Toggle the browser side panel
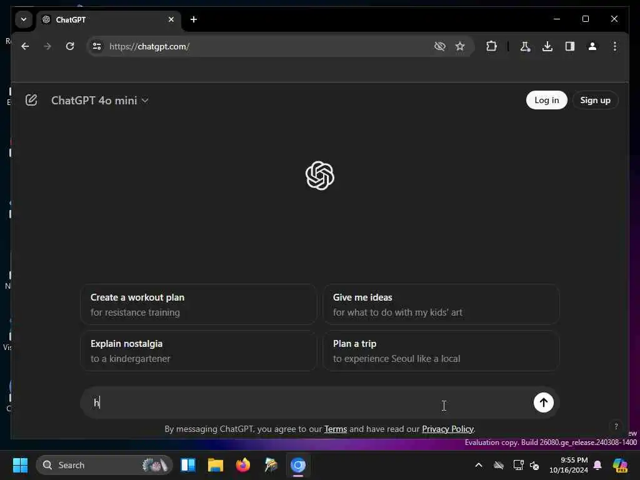Viewport: 640px width, 480px height. 570,46
